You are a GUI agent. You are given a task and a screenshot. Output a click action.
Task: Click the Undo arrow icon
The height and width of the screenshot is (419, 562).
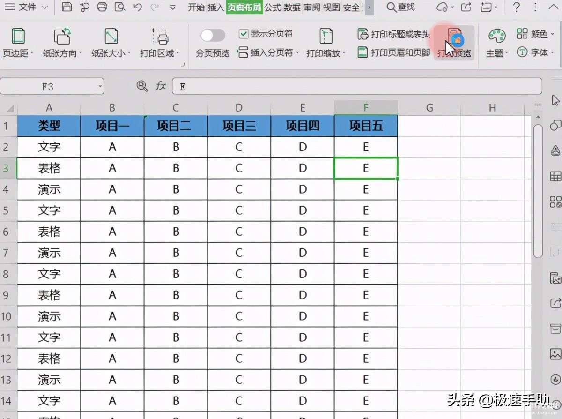[x=137, y=7]
